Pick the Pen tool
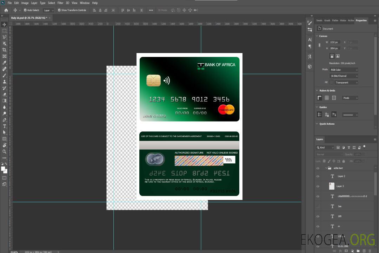Viewport: 379px width, 253px height. [x=4, y=120]
